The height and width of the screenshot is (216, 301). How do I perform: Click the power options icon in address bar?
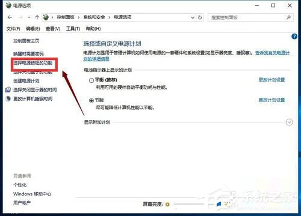46,17
